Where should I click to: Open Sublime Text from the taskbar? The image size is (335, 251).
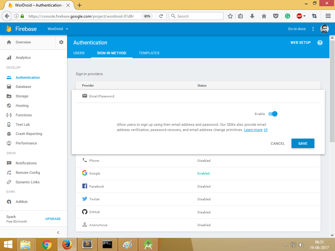pyautogui.click(x=87, y=244)
